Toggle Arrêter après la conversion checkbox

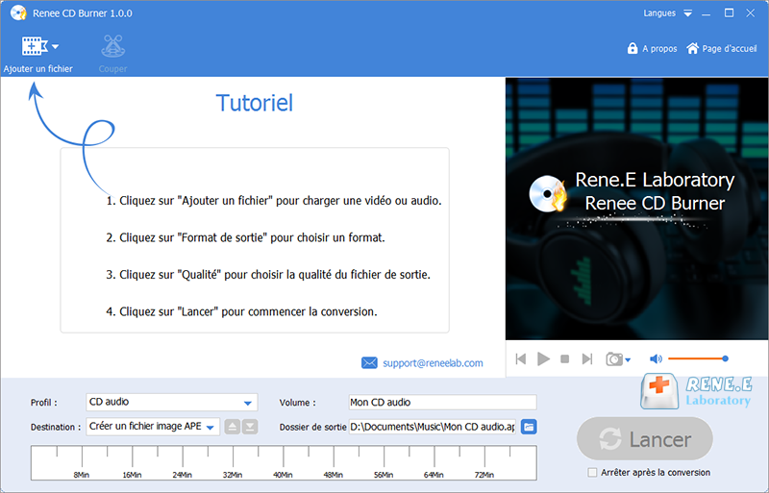coord(592,473)
